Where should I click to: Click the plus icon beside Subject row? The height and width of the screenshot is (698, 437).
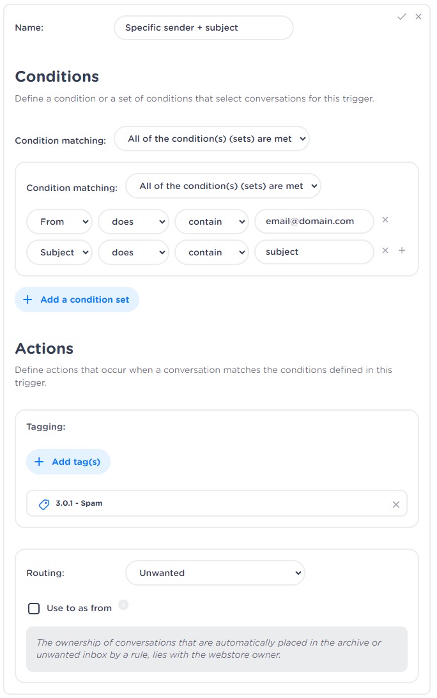402,250
